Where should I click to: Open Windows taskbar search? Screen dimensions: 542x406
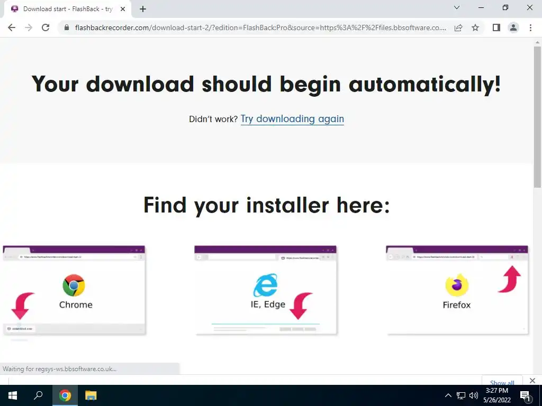click(38, 395)
